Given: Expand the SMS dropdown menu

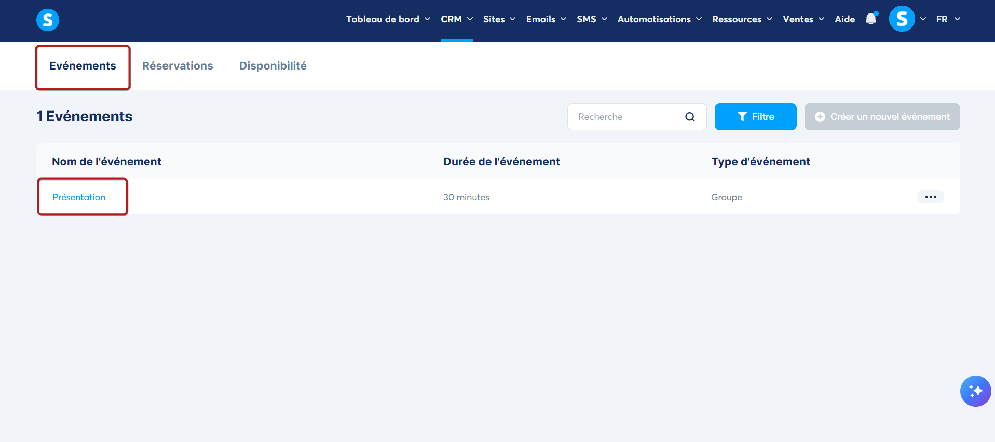Looking at the screenshot, I should pos(592,19).
